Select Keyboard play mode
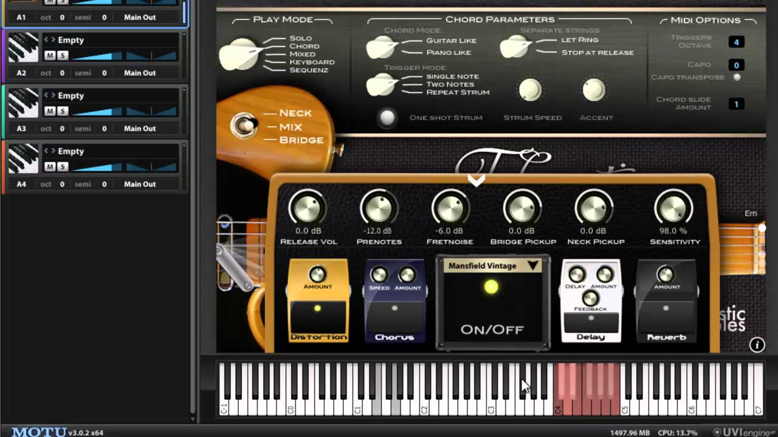Viewport: 778px width, 437px height. [312, 62]
